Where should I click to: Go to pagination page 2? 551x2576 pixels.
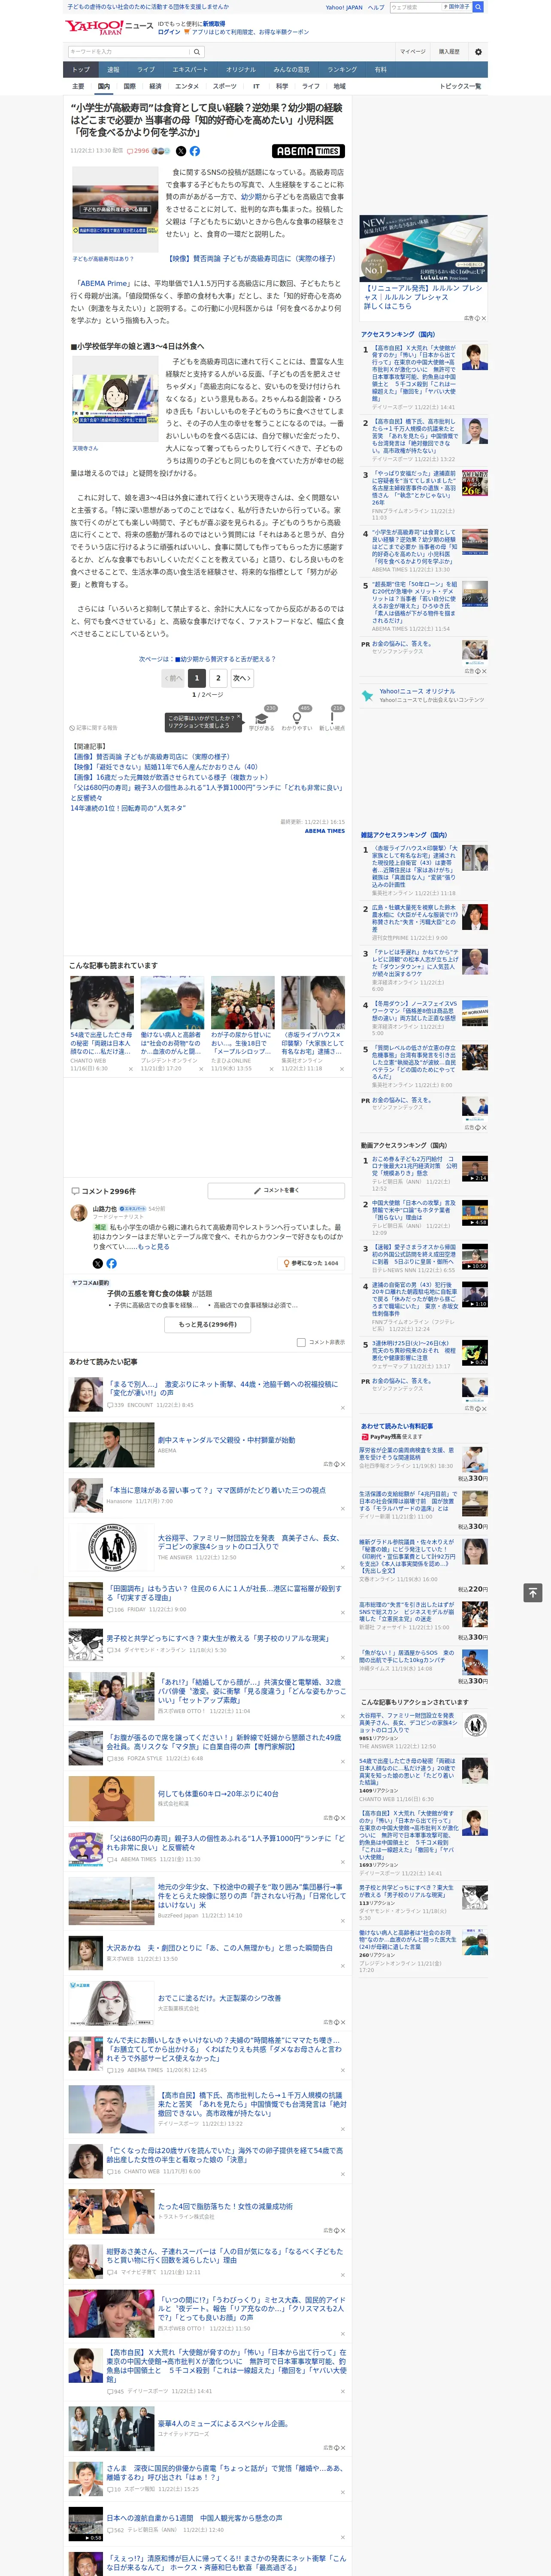coord(218,677)
